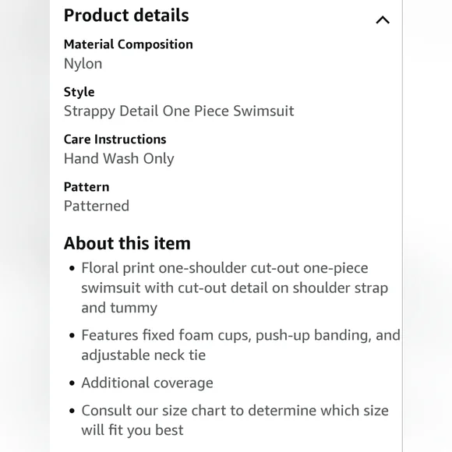Click the About this item heading
Viewport: 452px width, 452px height.
coord(127,243)
